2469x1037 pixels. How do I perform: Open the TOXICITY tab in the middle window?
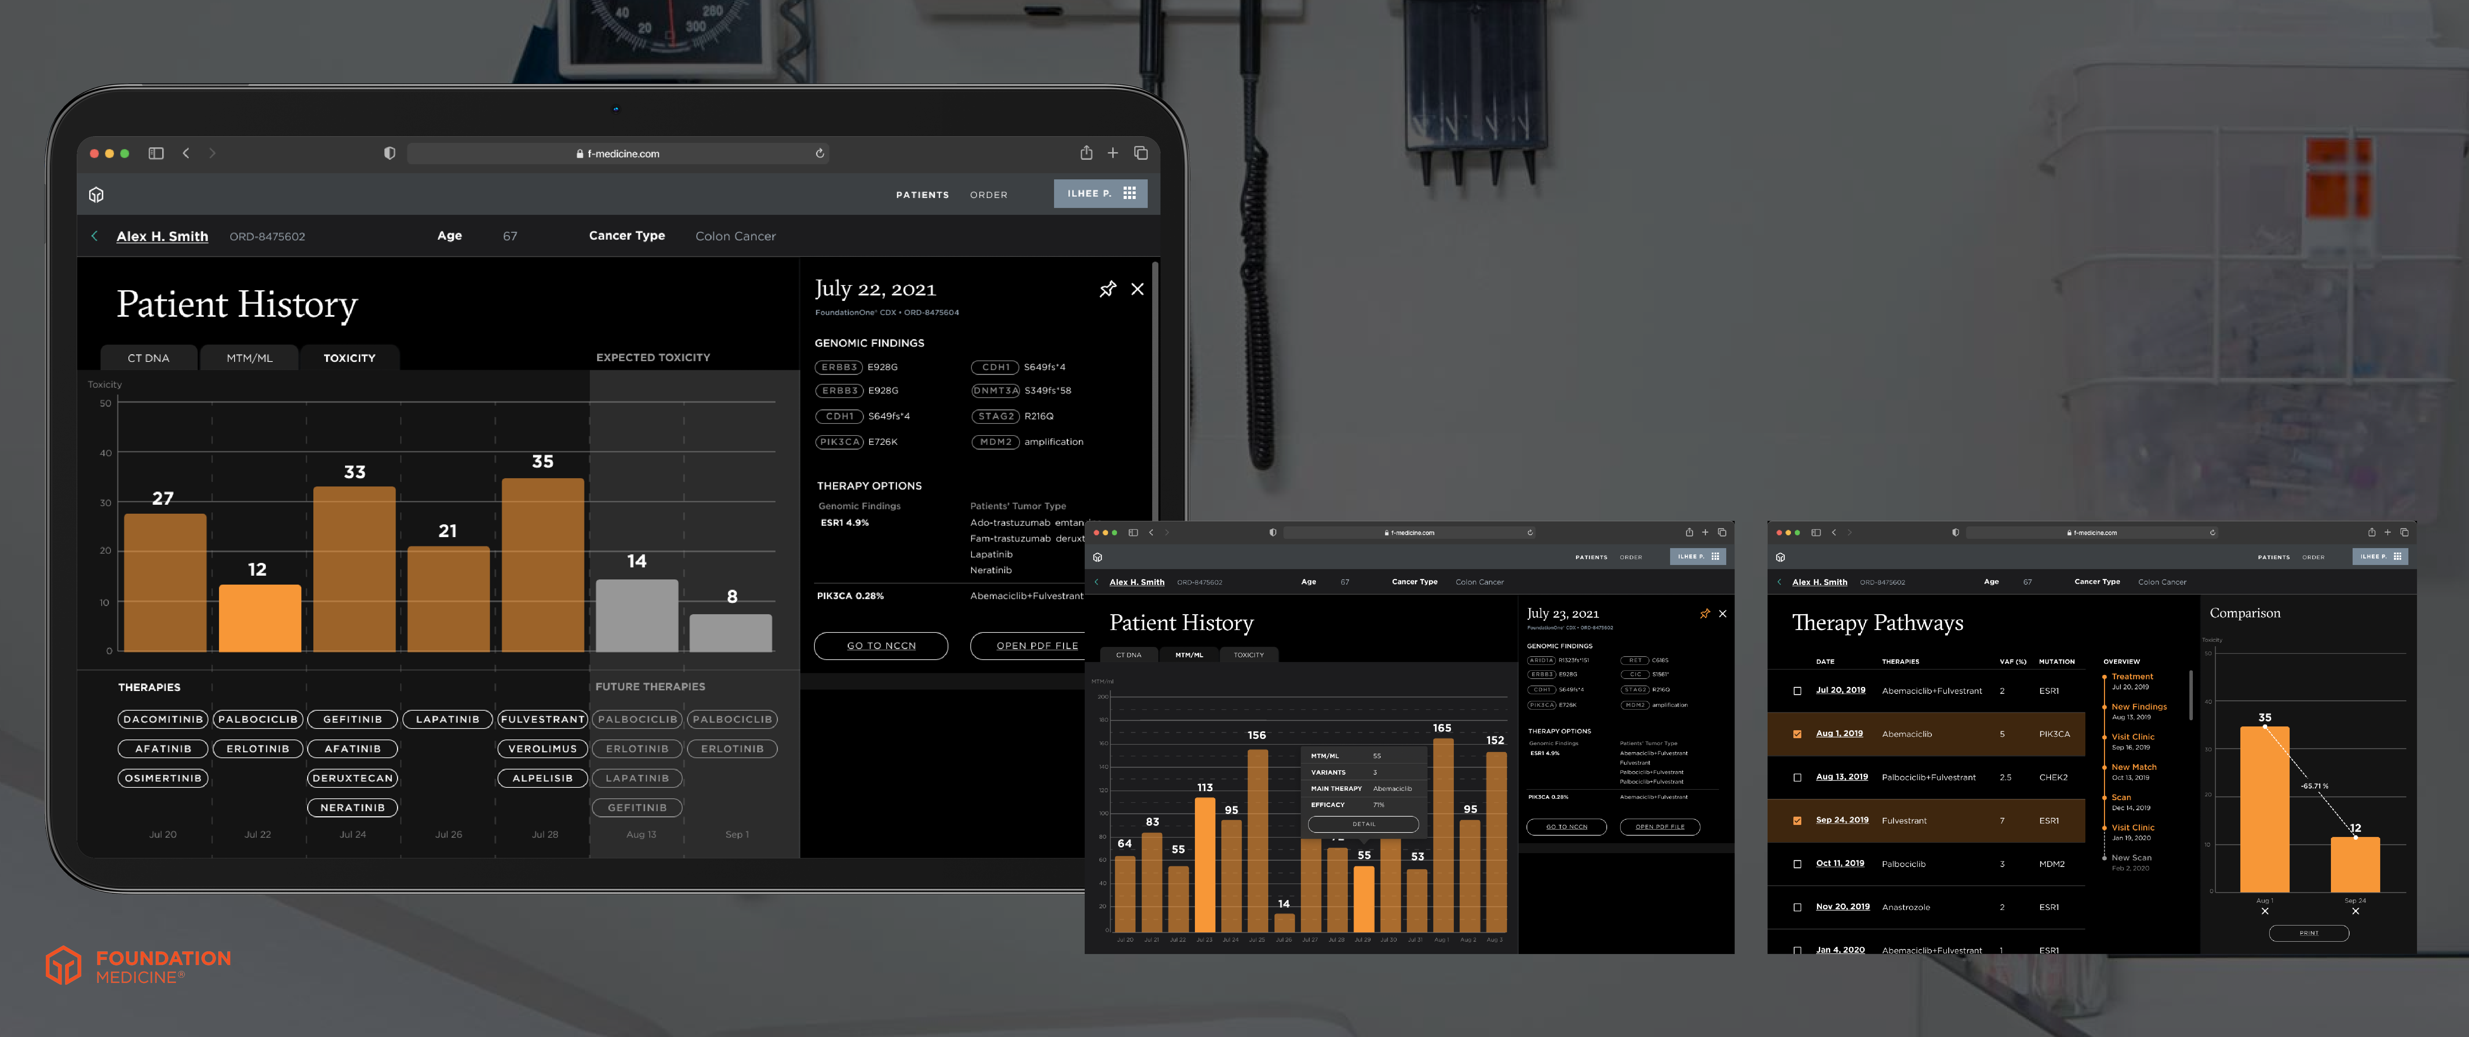pos(1249,654)
